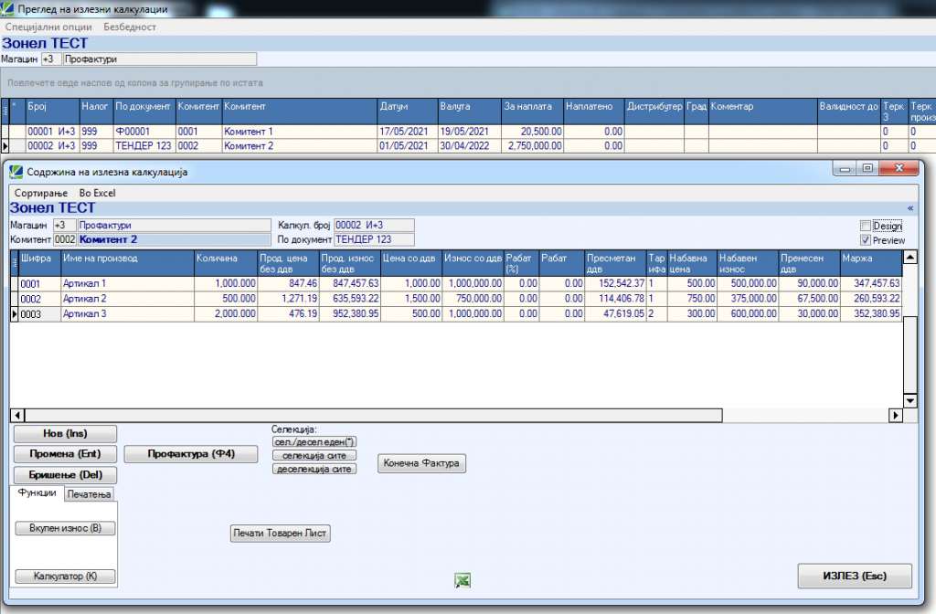Click the деселекција сите button
The height and width of the screenshot is (614, 936).
(x=314, y=469)
